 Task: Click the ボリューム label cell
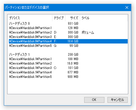(x=88, y=32)
